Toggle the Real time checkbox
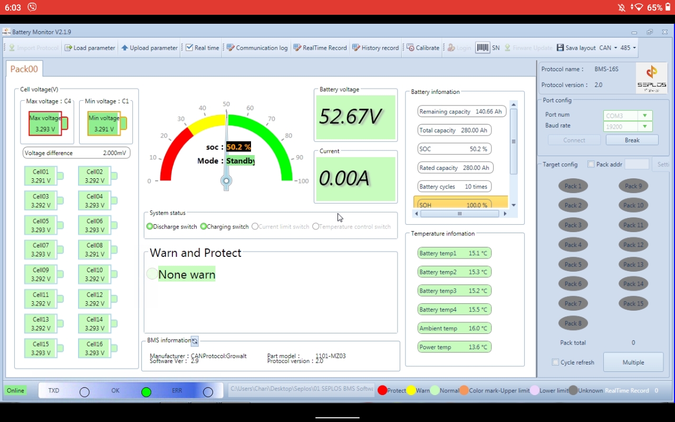This screenshot has width=675, height=422. [189, 48]
